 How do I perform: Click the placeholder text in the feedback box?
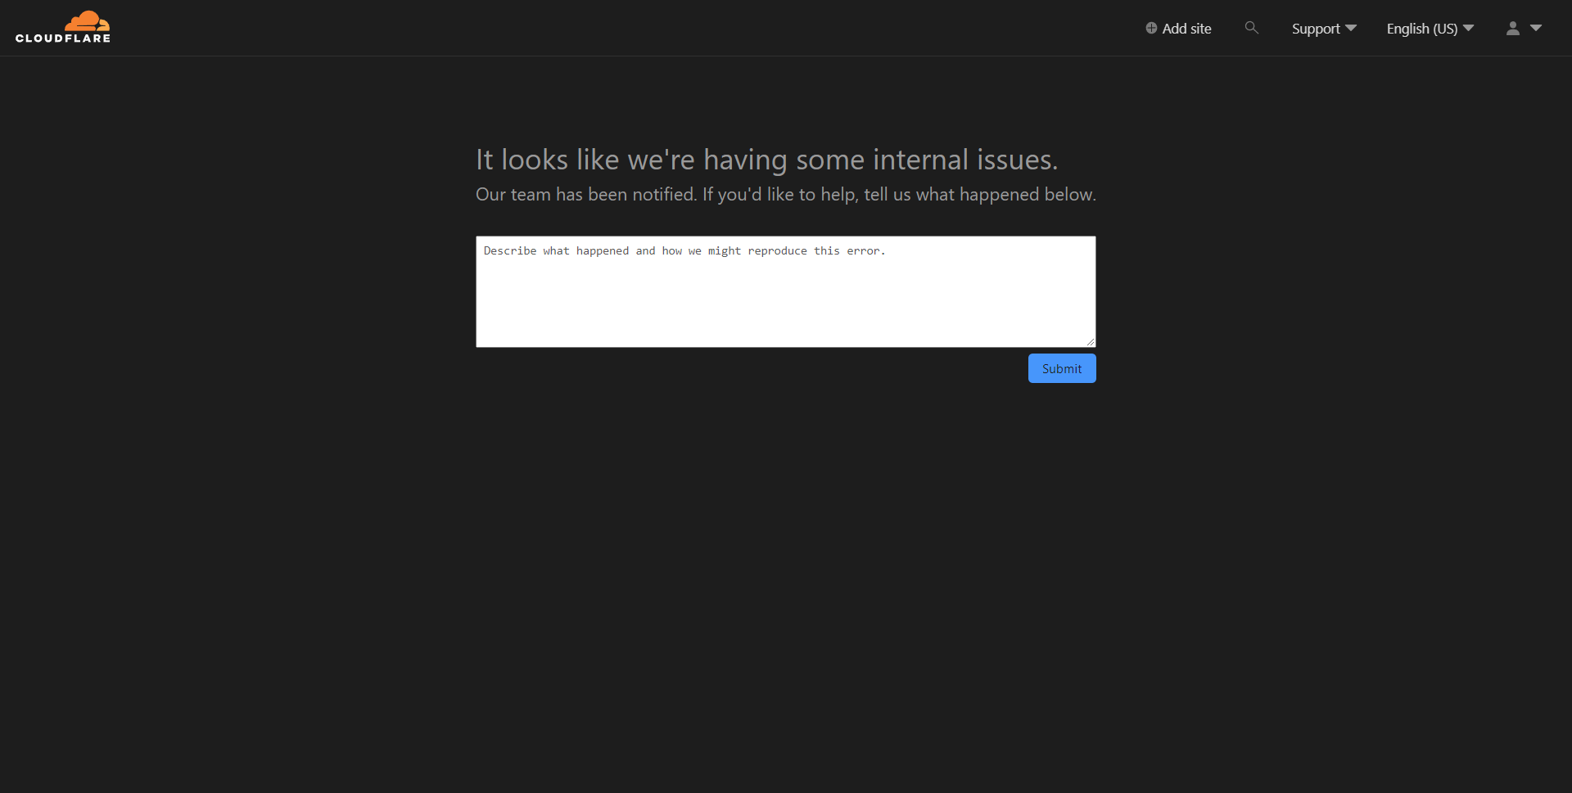coord(683,251)
